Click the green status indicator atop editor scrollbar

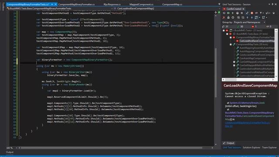pyautogui.click(x=219, y=12)
